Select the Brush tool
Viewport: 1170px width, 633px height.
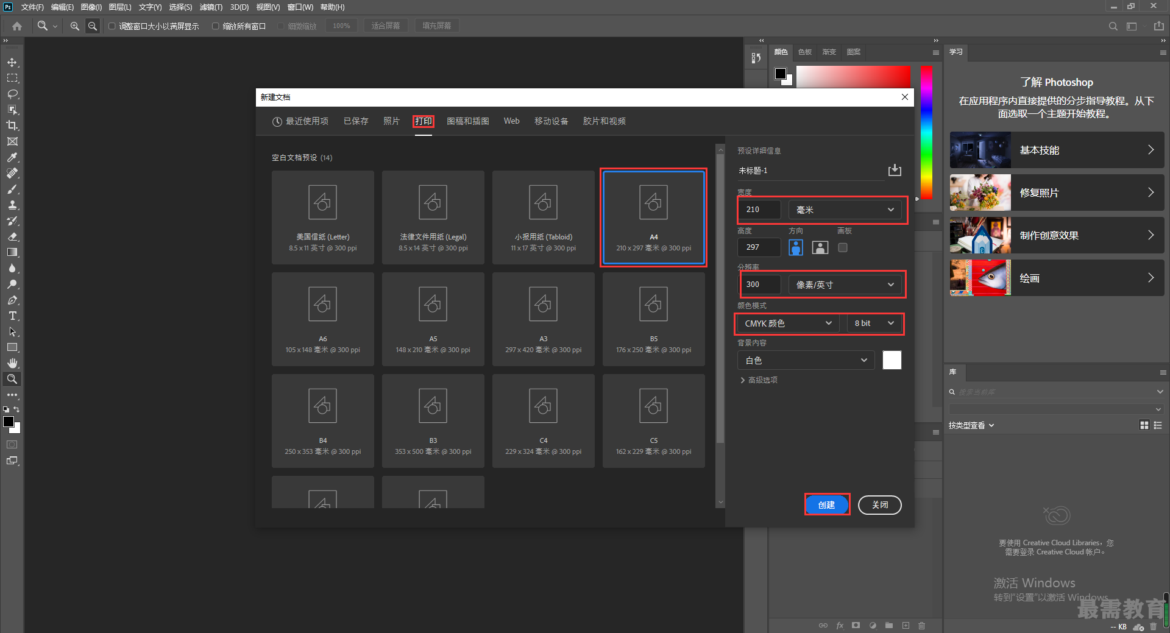(12, 189)
